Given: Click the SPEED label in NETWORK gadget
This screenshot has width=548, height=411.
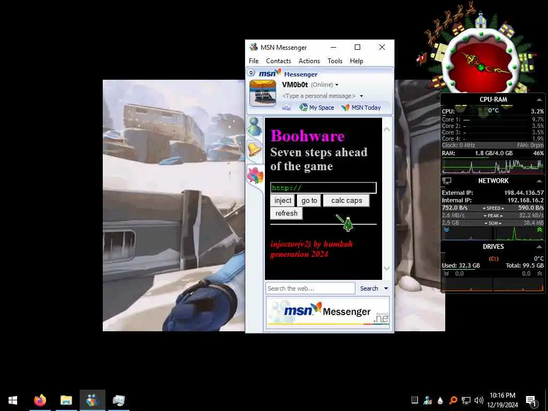Looking at the screenshot, I should click(493, 208).
